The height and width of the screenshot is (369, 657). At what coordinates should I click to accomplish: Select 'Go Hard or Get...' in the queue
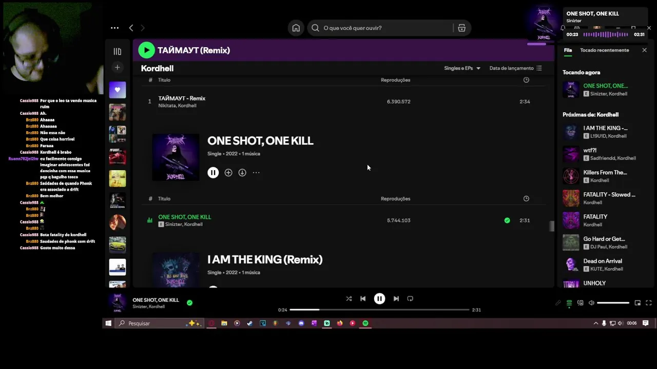[x=604, y=239]
